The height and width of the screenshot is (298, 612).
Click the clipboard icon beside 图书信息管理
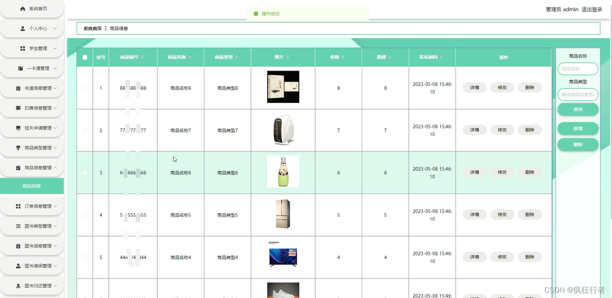point(18,246)
